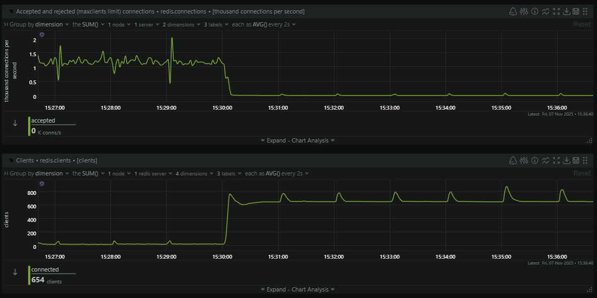Click the clients peak near 15:35:00

click(507, 187)
